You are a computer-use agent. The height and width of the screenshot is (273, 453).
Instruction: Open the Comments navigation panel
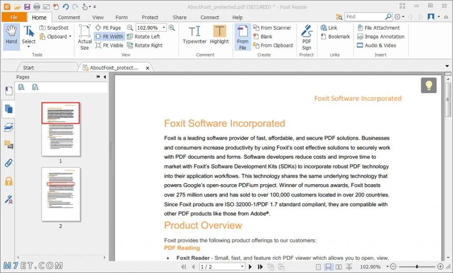(x=9, y=145)
